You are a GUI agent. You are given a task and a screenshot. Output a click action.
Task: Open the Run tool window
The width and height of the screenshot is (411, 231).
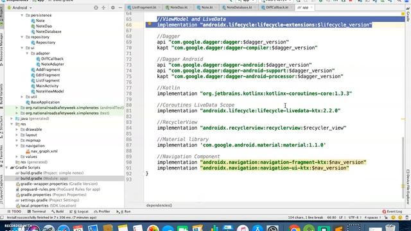pos(123,211)
